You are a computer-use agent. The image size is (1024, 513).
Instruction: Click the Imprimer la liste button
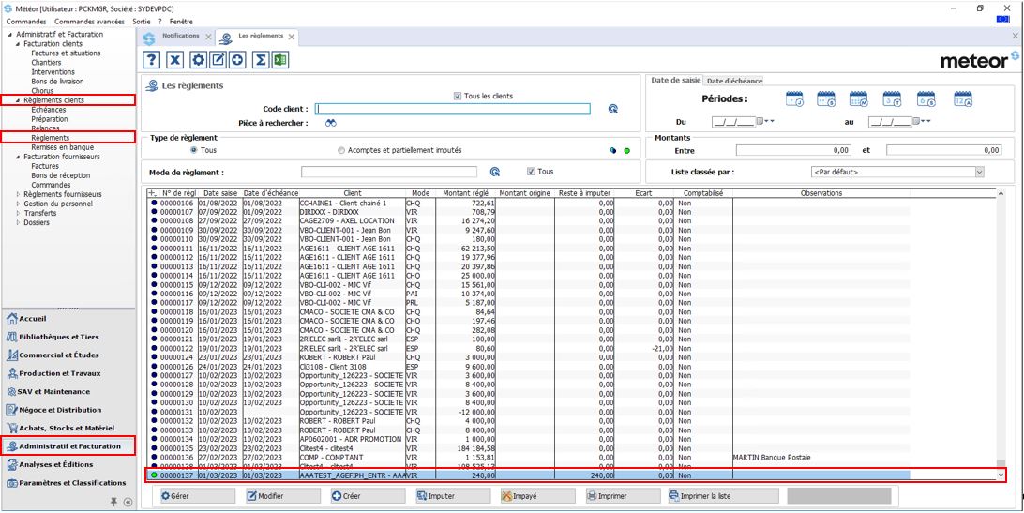pyautogui.click(x=722, y=496)
